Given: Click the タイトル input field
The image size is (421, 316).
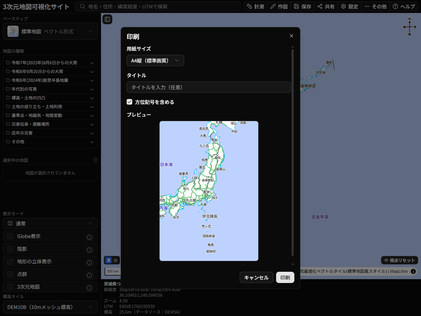Looking at the screenshot, I should click(208, 87).
